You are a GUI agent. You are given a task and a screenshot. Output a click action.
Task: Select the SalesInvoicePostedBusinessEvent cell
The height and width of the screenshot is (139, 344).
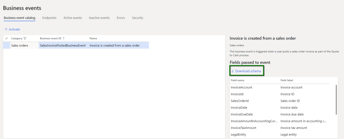[x=63, y=46]
